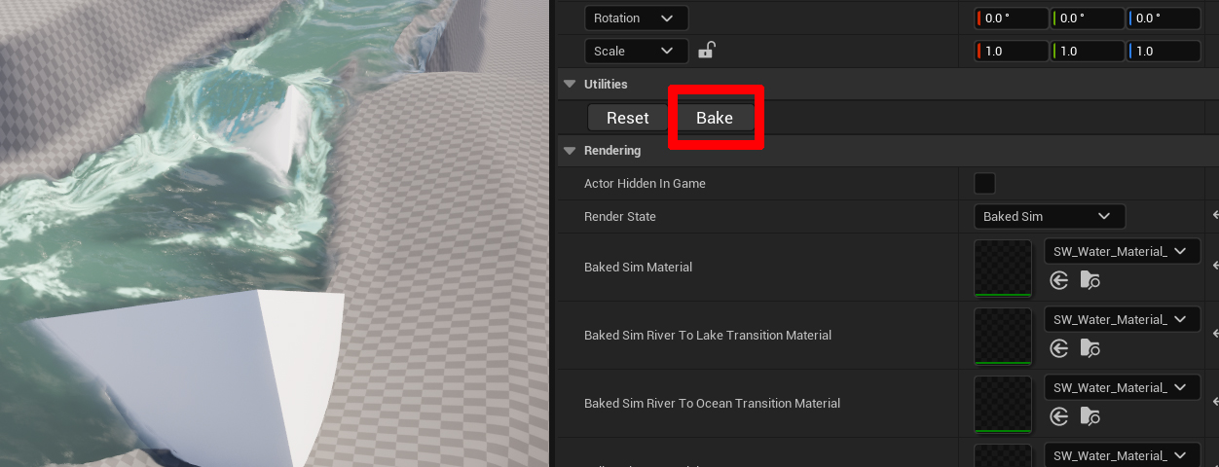This screenshot has width=1219, height=467.
Task: Toggle the Scale lock ratio icon
Action: [707, 51]
